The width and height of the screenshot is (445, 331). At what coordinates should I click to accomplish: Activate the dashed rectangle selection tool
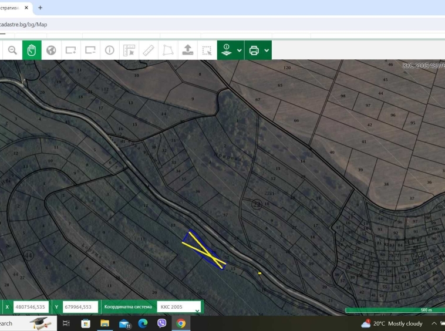pyautogui.click(x=207, y=50)
